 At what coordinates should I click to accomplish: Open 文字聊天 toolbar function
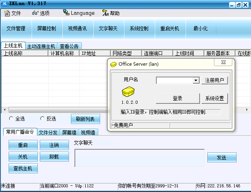point(108,29)
